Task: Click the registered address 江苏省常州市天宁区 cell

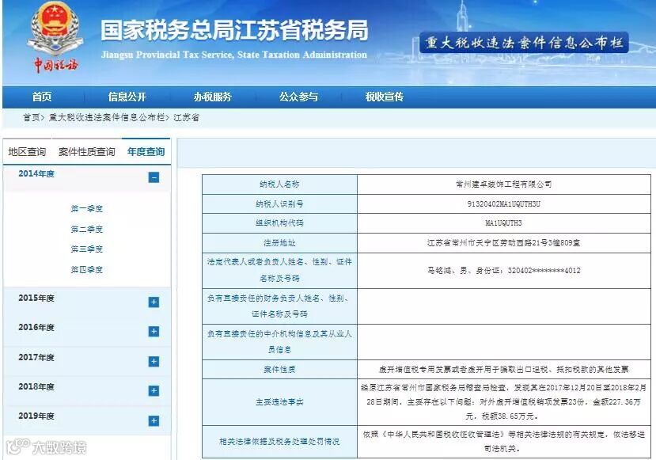Action: click(504, 243)
